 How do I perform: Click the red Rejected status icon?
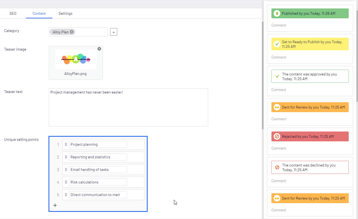click(277, 136)
